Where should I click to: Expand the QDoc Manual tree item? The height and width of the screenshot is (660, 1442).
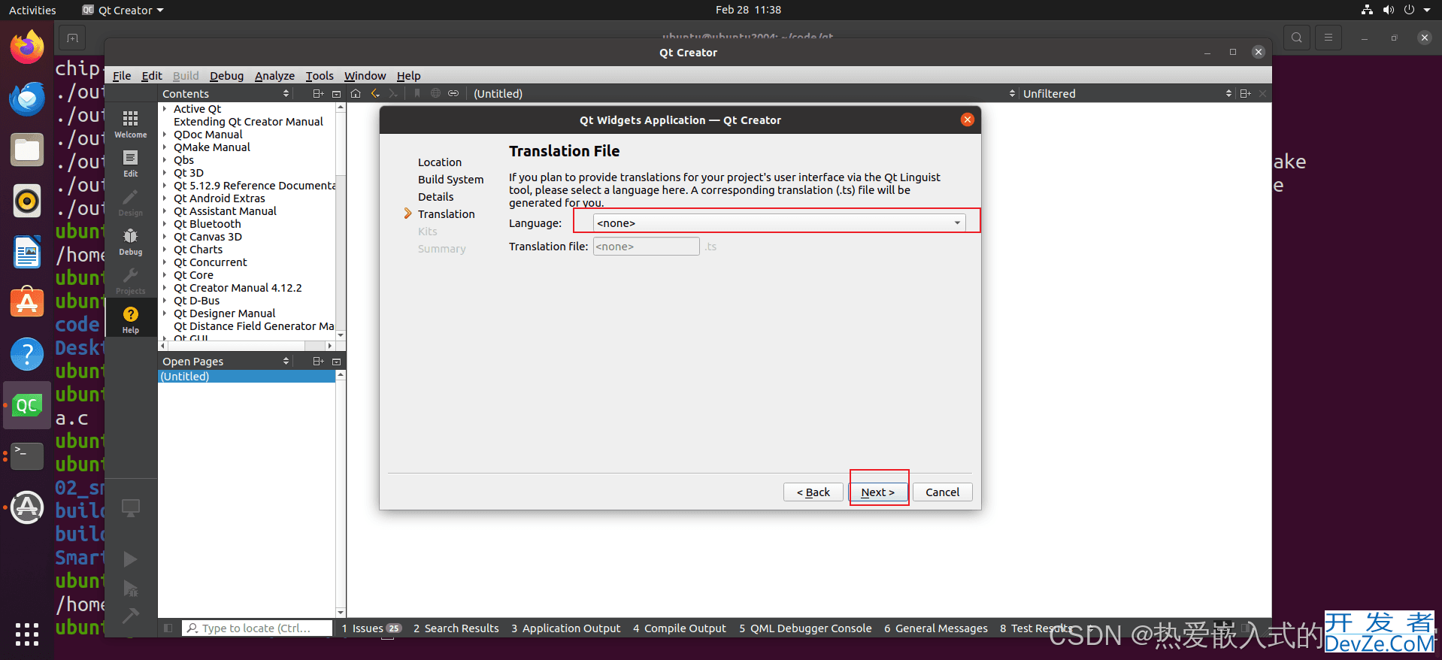pos(165,135)
